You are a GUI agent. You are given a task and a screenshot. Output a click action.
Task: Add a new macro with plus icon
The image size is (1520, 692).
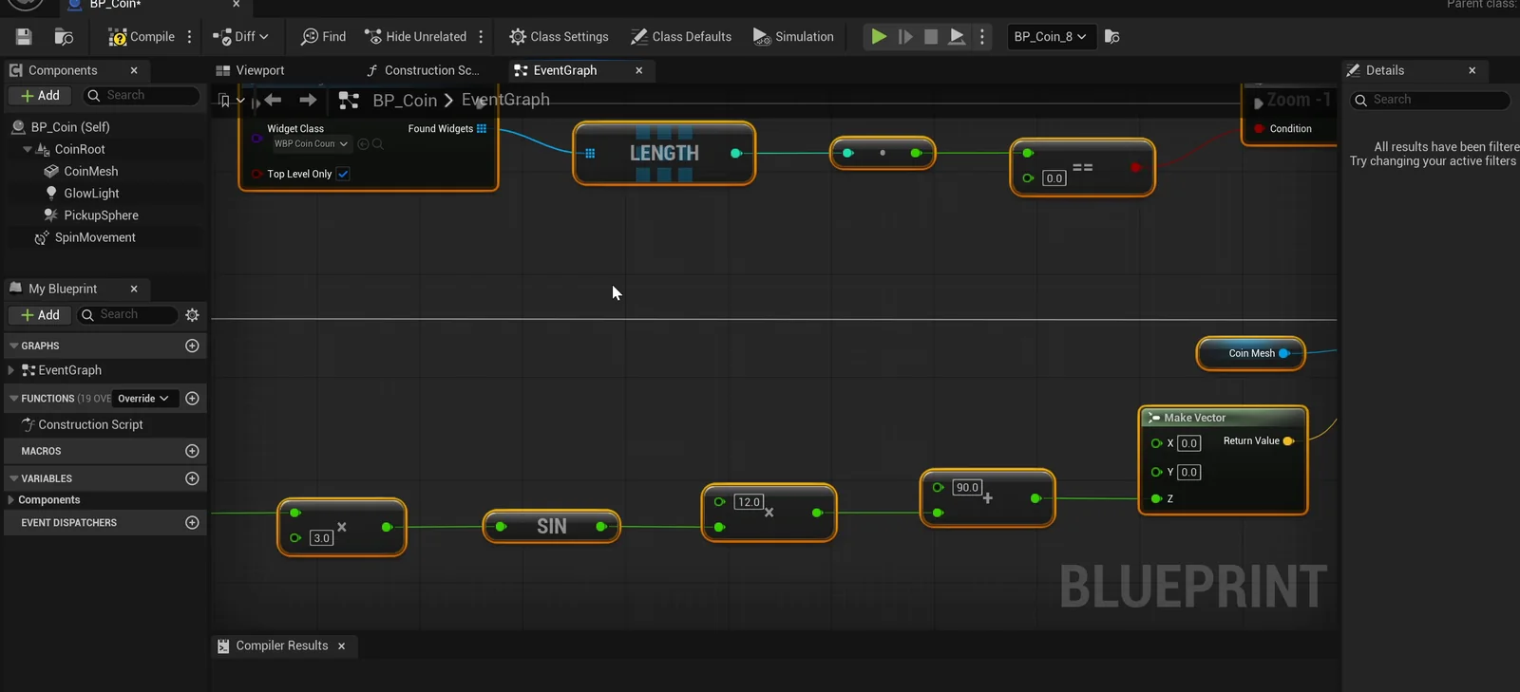pos(192,451)
